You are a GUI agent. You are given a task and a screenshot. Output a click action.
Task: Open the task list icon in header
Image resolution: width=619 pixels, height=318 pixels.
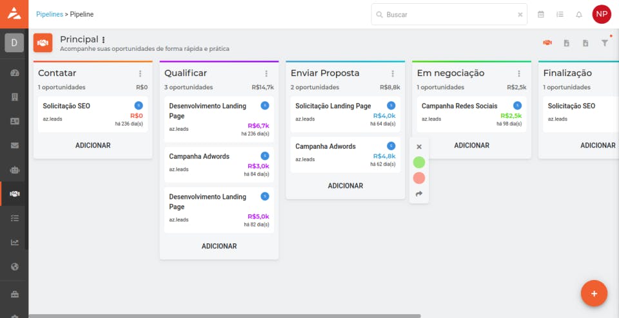[560, 14]
